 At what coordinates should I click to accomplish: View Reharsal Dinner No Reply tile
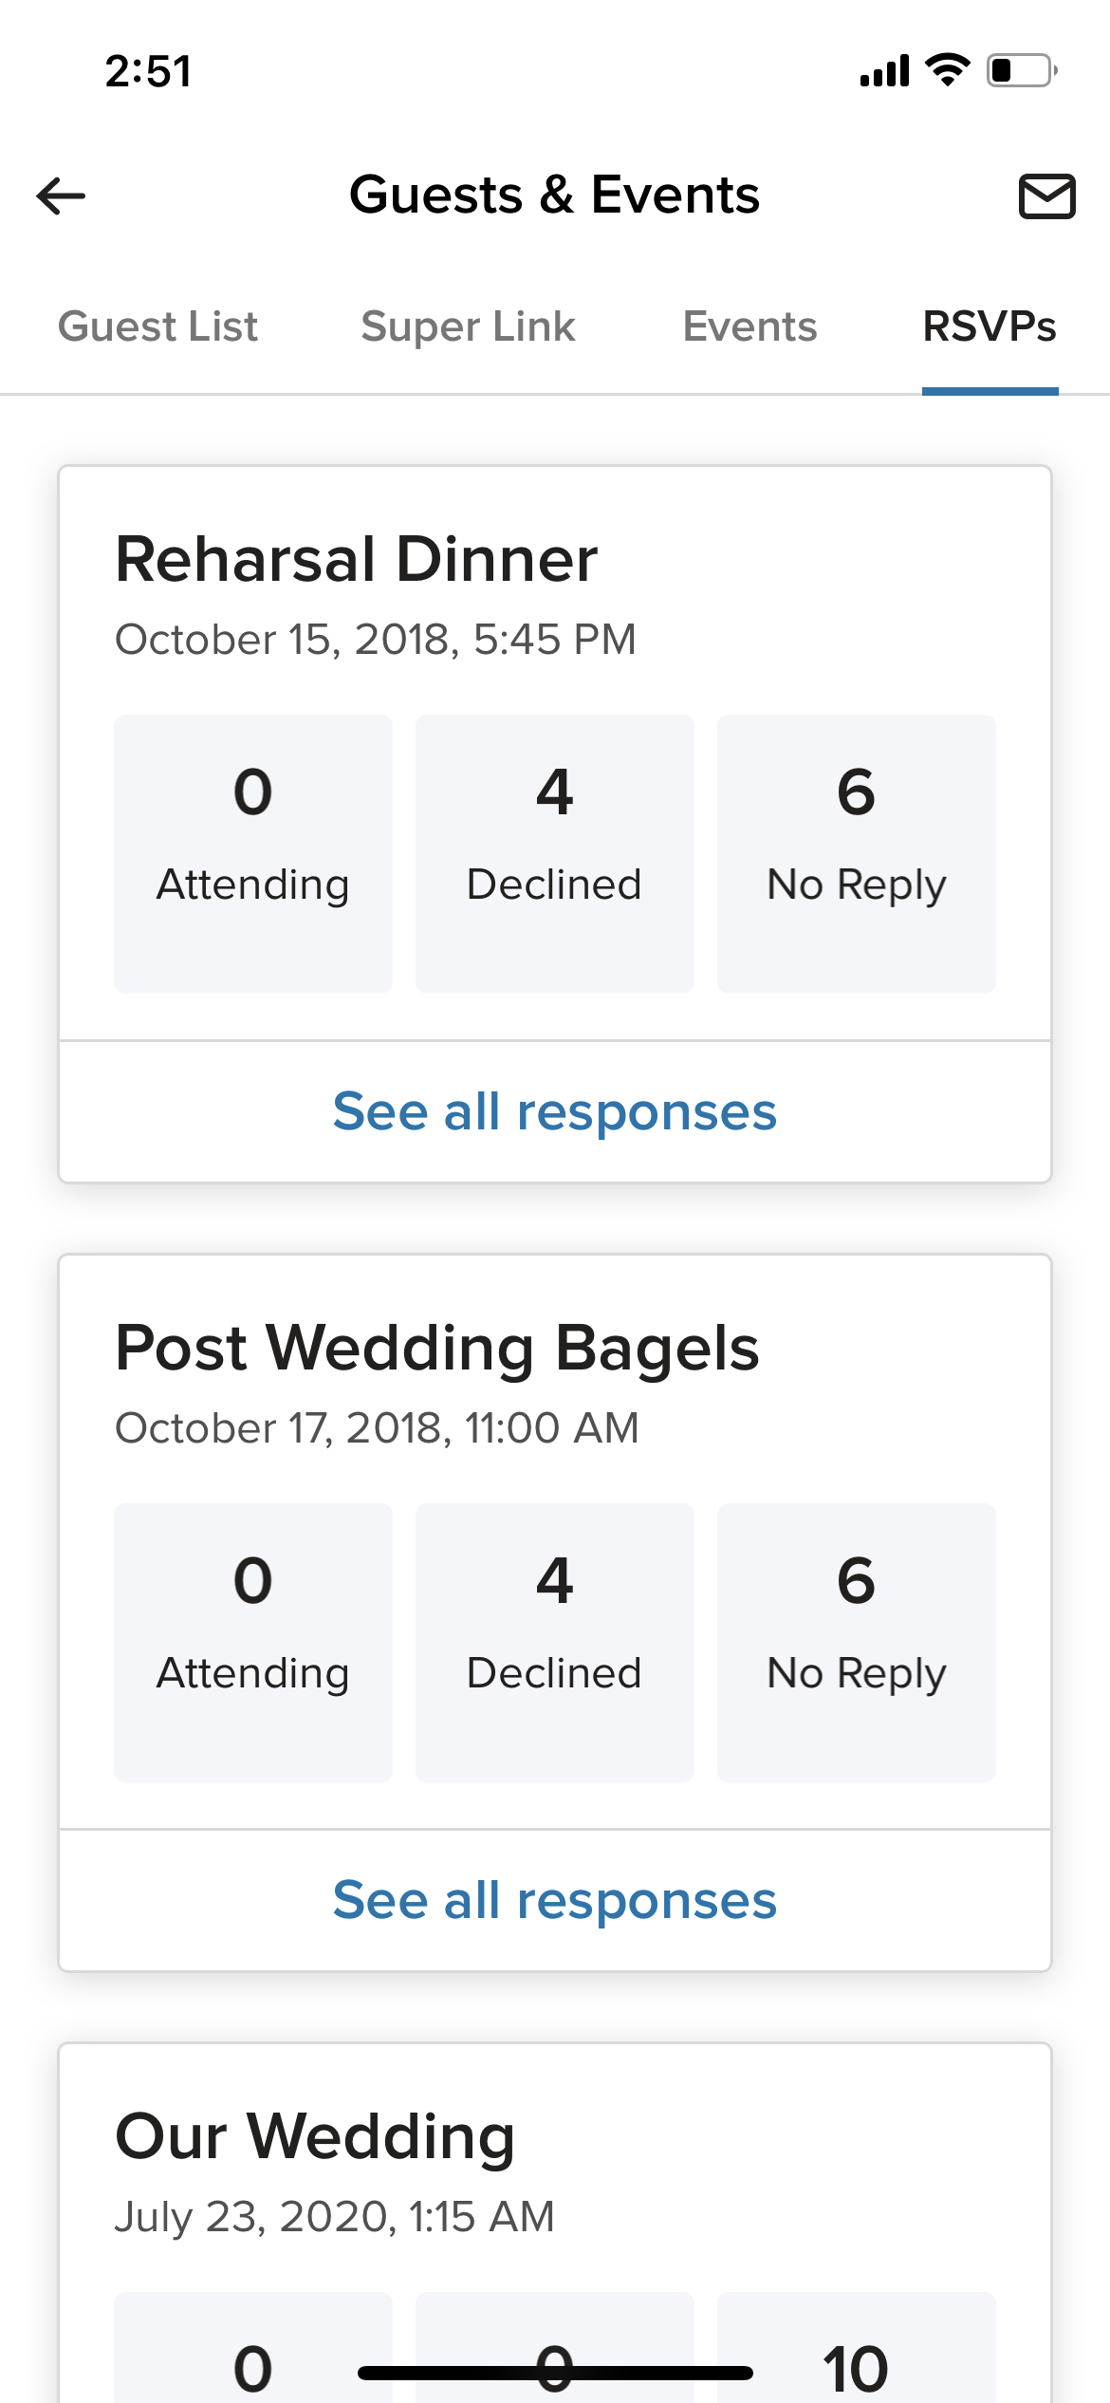pyautogui.click(x=856, y=853)
